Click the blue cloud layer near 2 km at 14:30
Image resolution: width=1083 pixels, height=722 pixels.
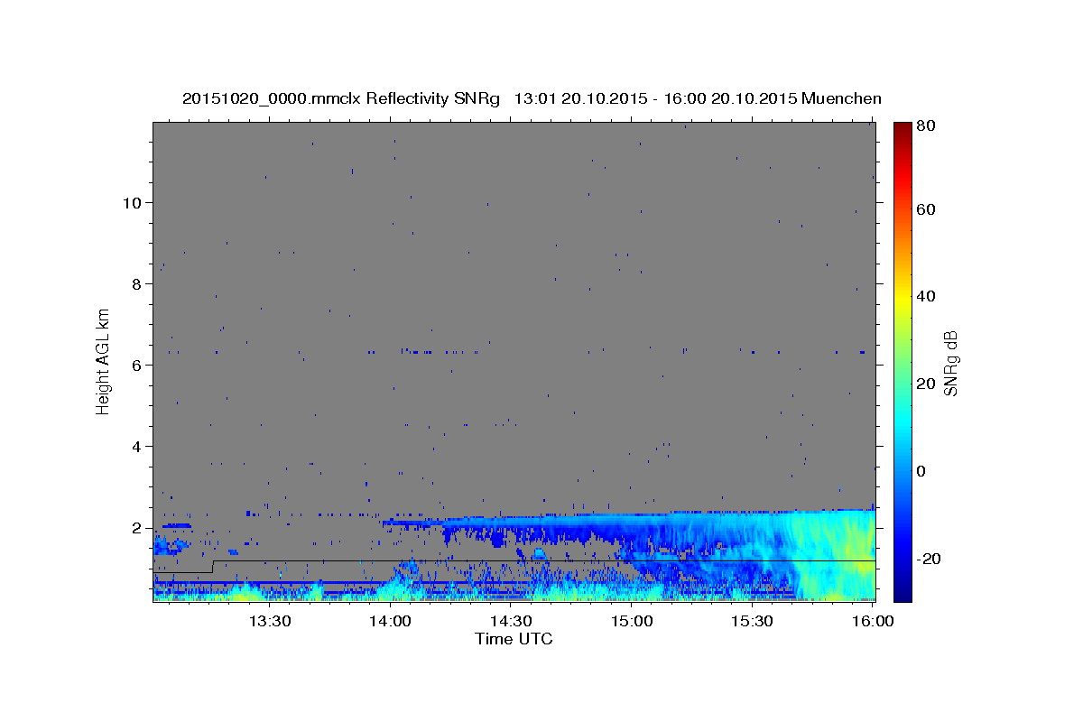tap(511, 522)
